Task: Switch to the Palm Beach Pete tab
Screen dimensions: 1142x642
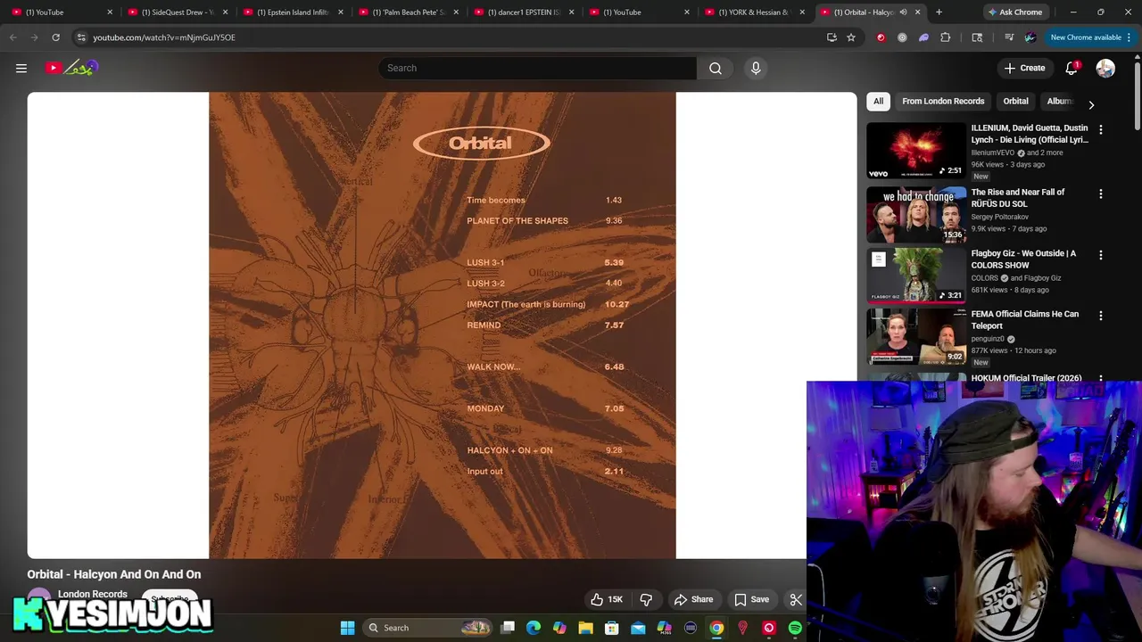Action: point(408,12)
